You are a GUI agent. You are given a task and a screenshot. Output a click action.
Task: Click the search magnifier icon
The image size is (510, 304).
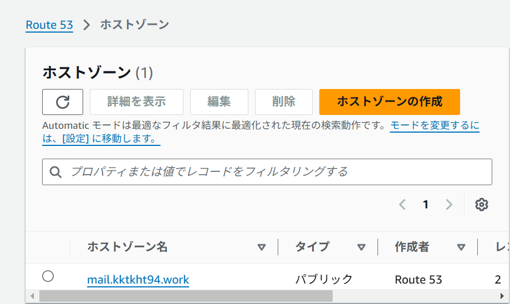click(55, 172)
